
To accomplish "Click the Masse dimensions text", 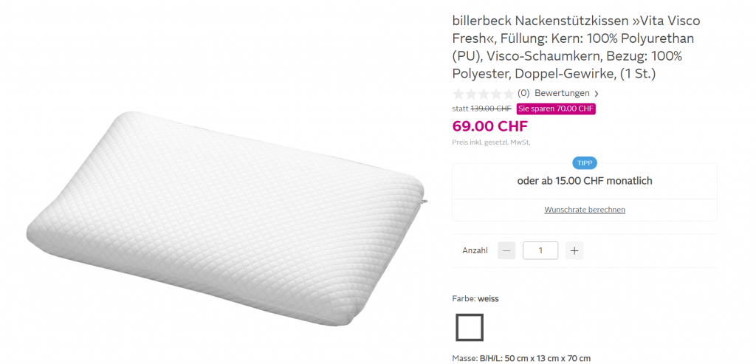I will pos(521,359).
